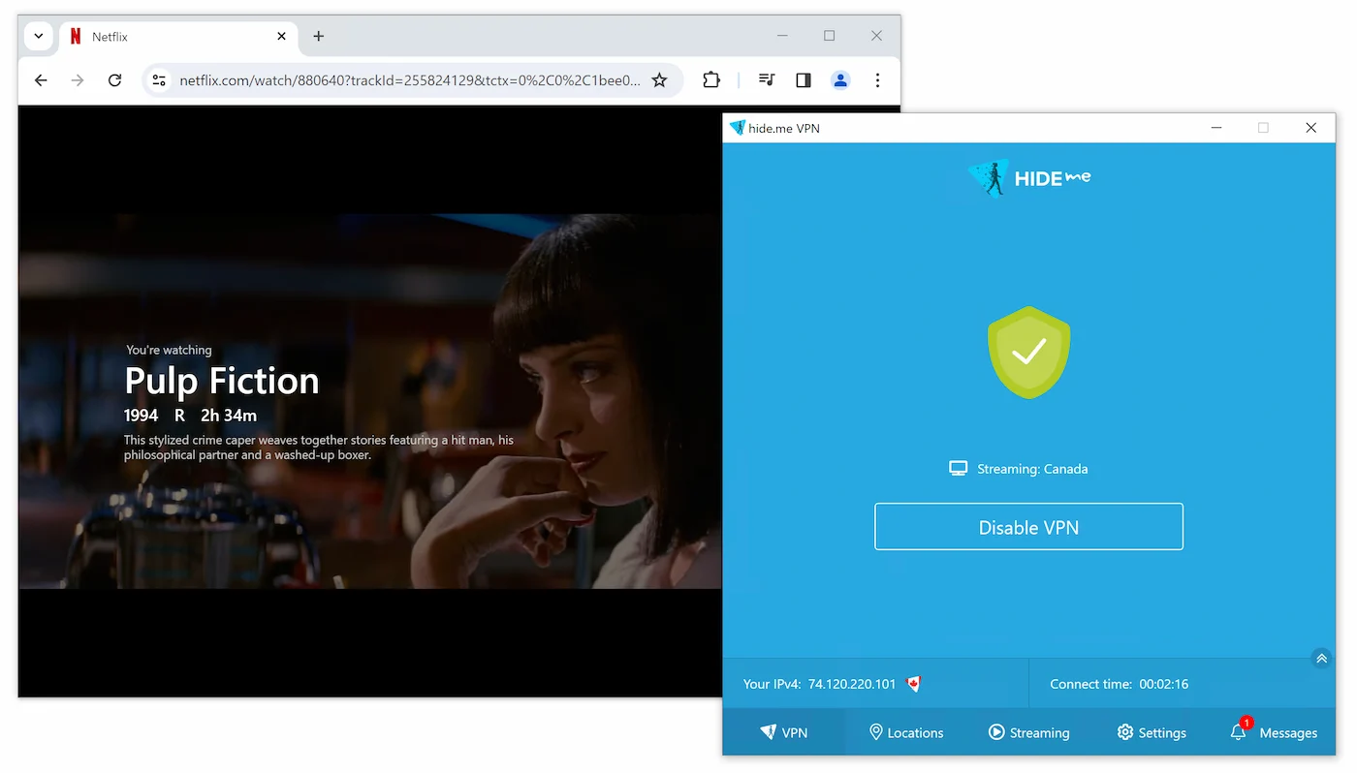1357x773 pixels.
Task: Click the IPv4 address 74.120.220.101
Action: (x=852, y=684)
